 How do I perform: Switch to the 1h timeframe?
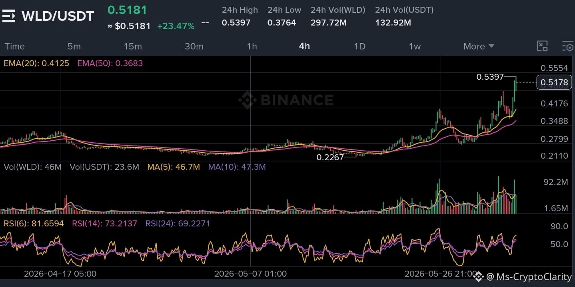click(x=252, y=46)
